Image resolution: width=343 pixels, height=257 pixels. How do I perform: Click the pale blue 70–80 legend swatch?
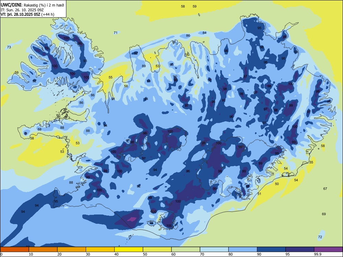click(214, 249)
